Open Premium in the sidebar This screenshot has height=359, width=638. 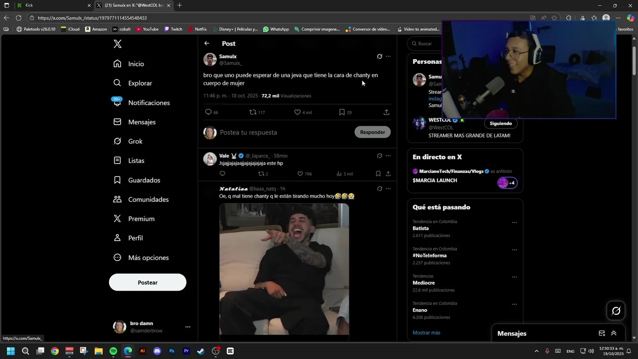click(134, 219)
